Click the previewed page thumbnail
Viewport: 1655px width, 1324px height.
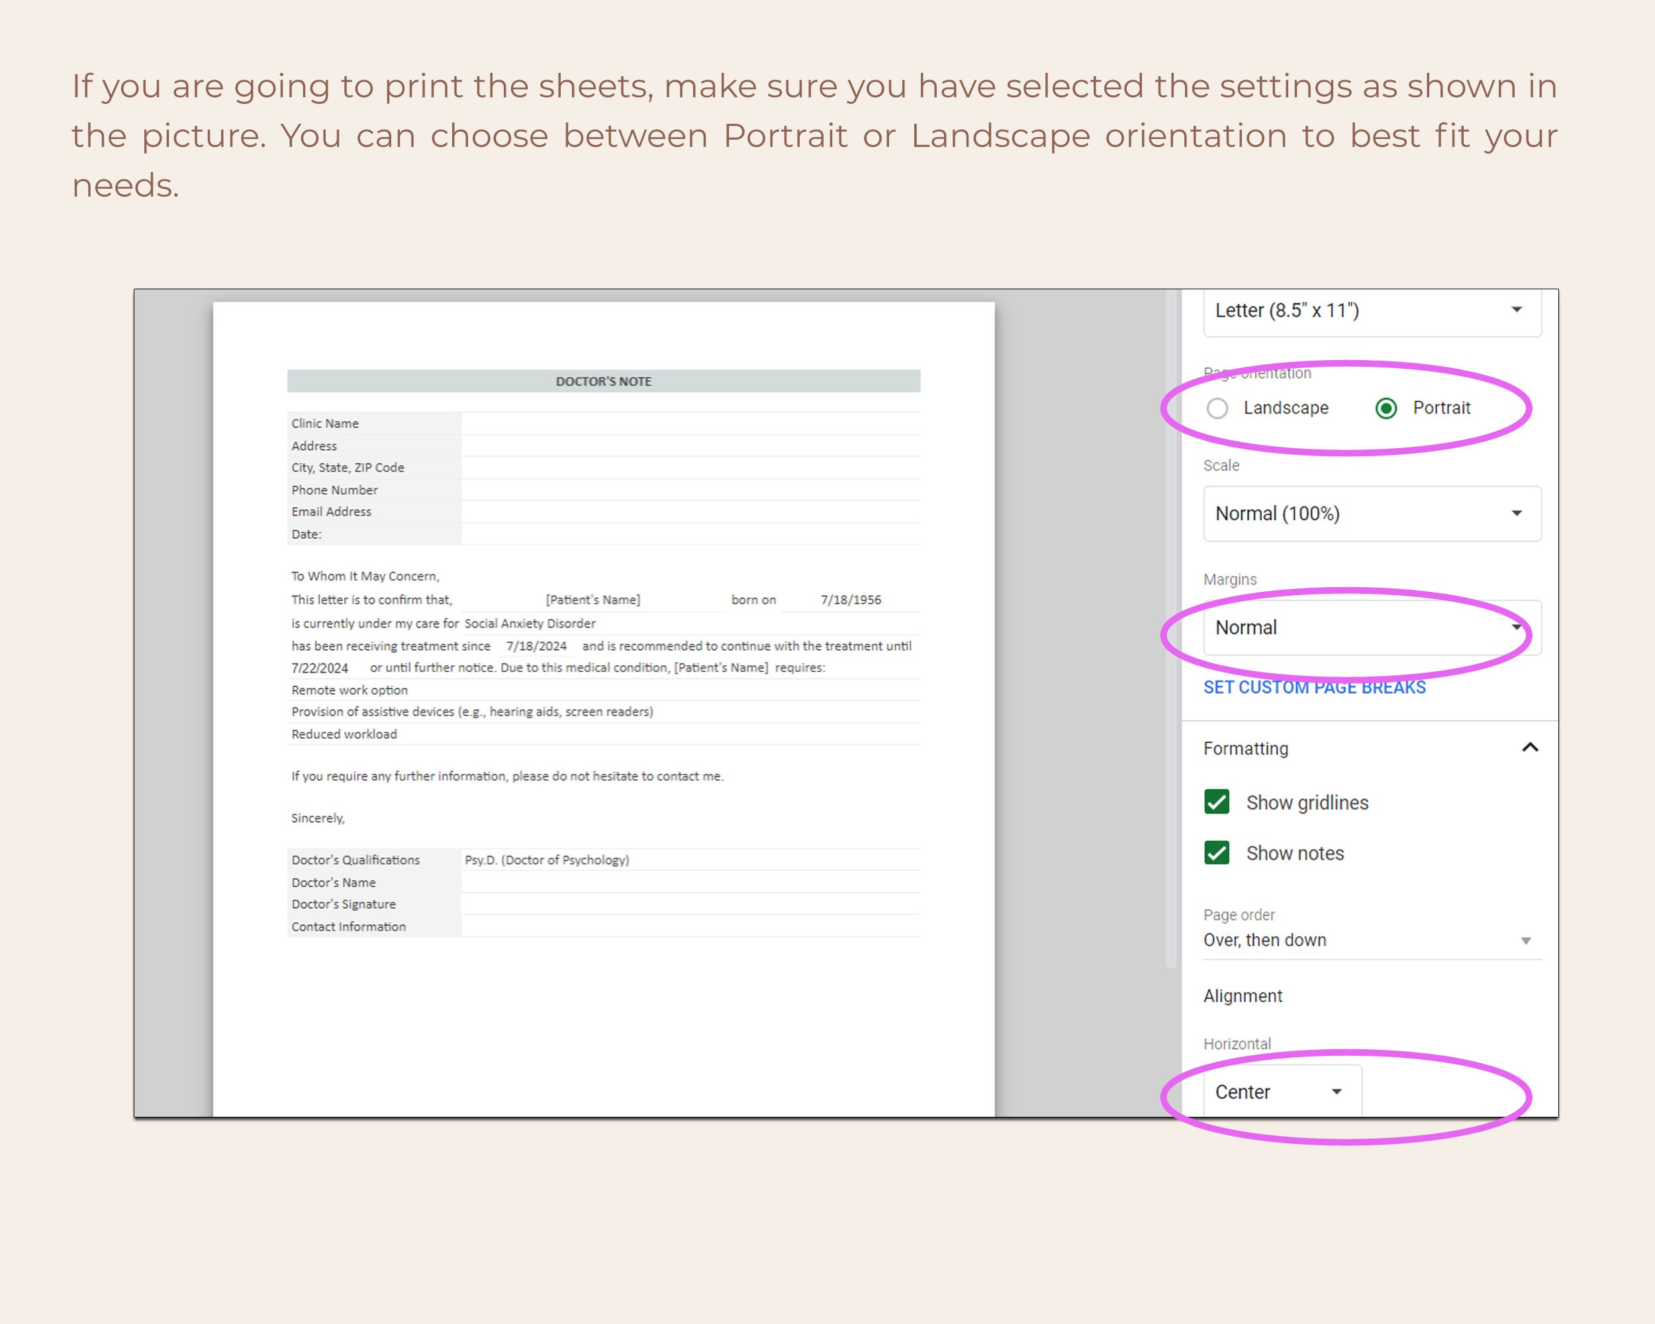(604, 709)
